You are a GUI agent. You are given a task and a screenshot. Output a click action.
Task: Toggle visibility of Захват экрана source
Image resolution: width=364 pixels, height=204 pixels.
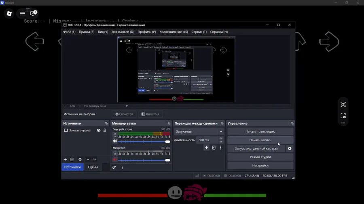[x=98, y=131]
